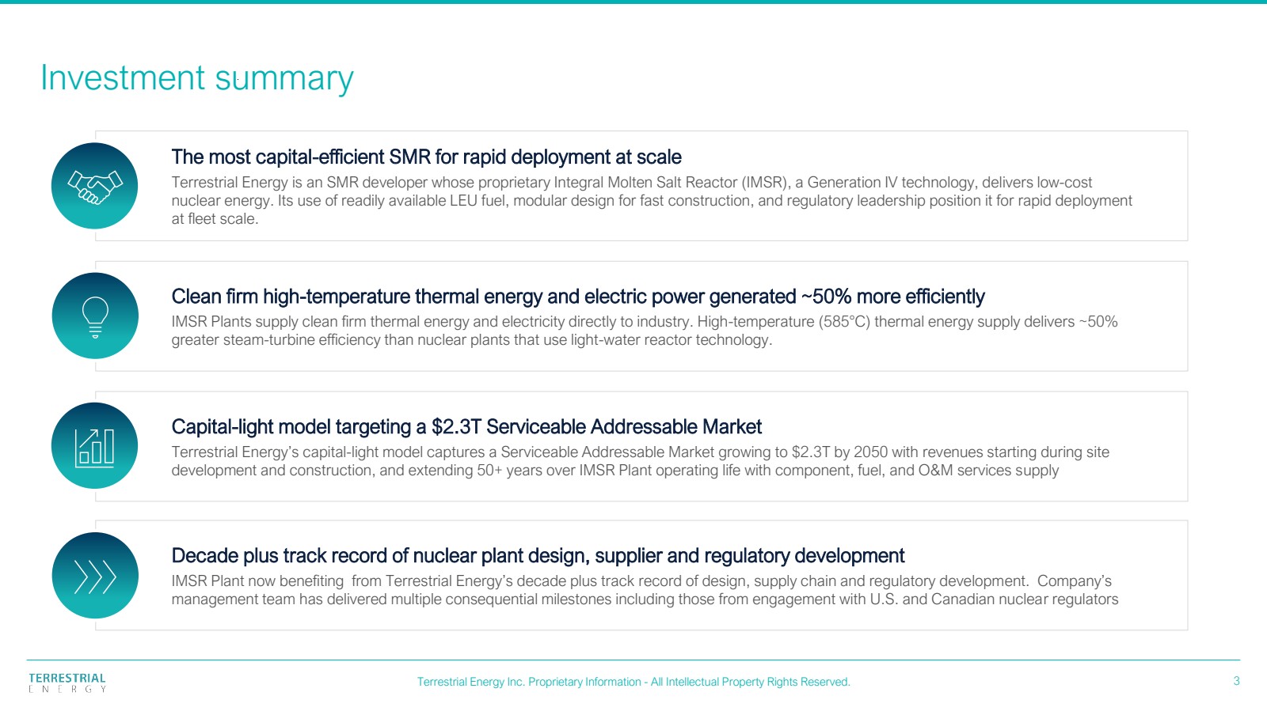This screenshot has height=711, width=1267.
Task: Click the light bulb icon circle
Action: click(x=95, y=316)
